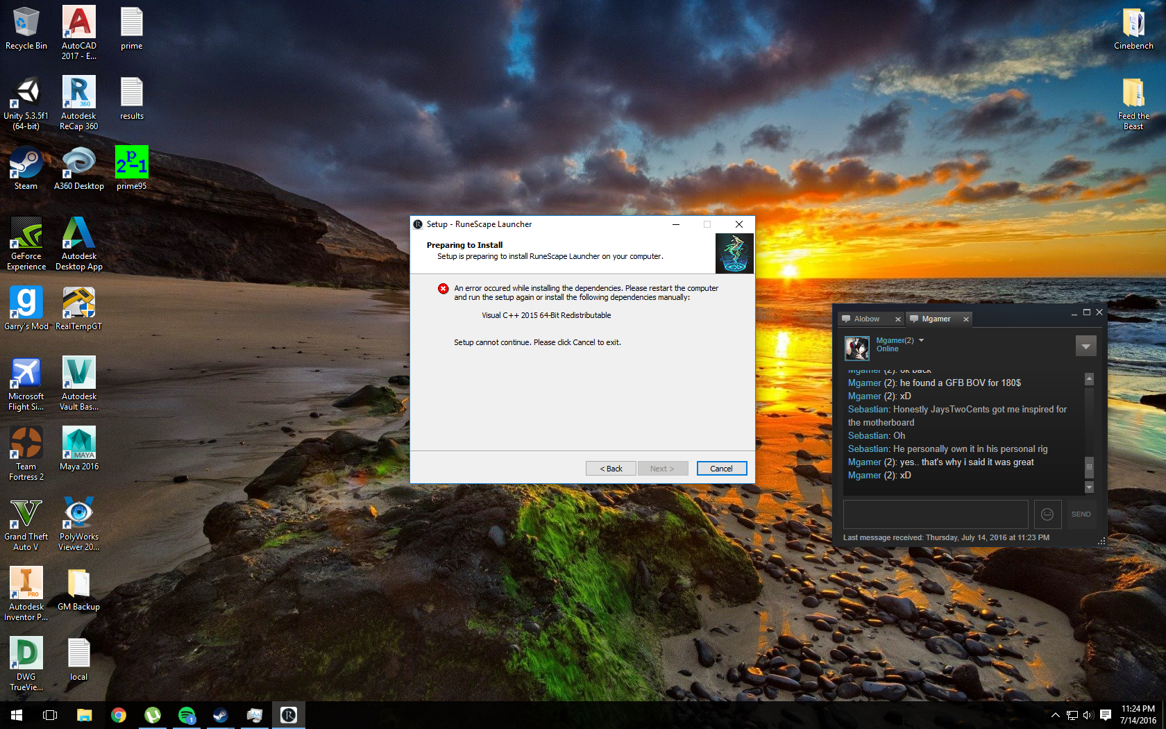1166x729 pixels.
Task: Select the local file icon
Action: click(x=79, y=660)
